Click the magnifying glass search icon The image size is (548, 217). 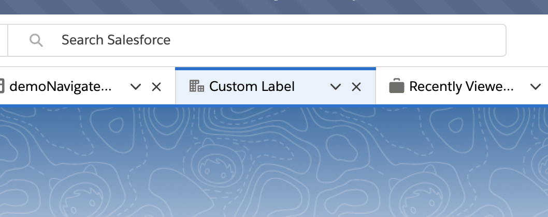[x=36, y=40]
